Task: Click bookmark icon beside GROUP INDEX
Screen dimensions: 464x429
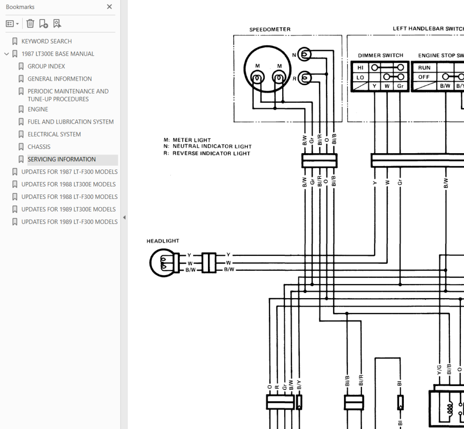Action: coord(21,66)
